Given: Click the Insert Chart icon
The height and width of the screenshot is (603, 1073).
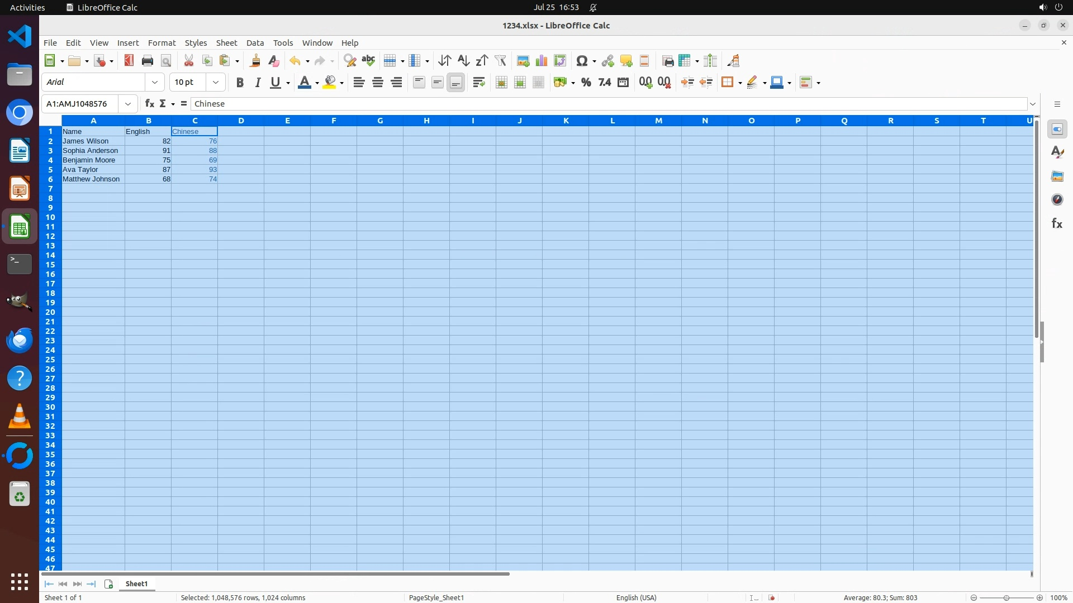Looking at the screenshot, I should pos(541,61).
